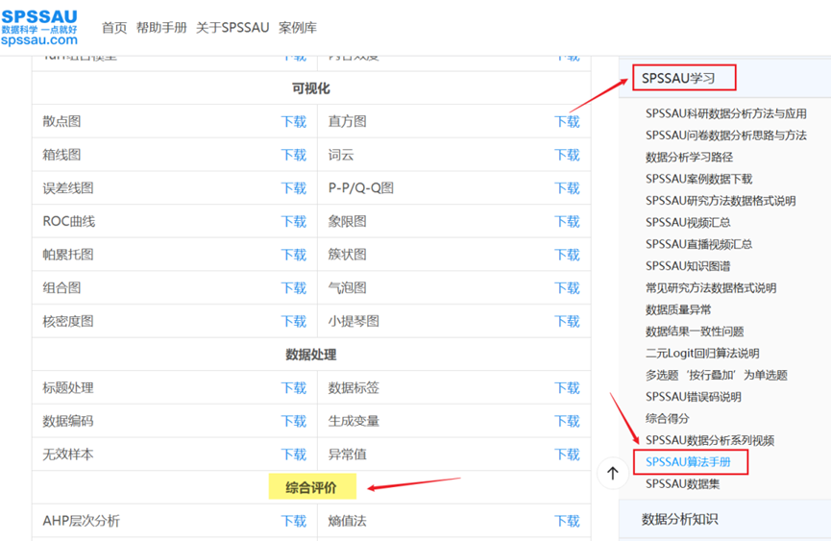This screenshot has width=831, height=541.
Task: Open SPSSAU错误码说明 sidebar link
Action: click(694, 397)
